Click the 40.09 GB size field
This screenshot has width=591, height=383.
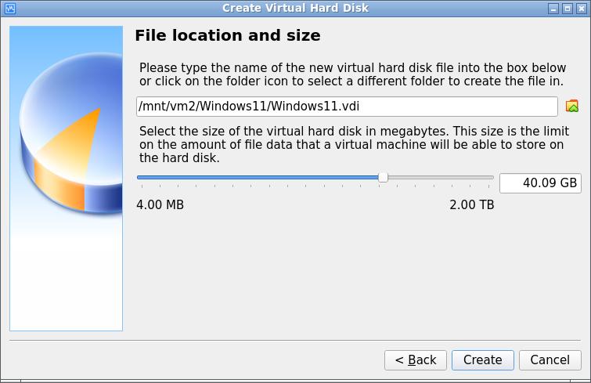point(539,183)
